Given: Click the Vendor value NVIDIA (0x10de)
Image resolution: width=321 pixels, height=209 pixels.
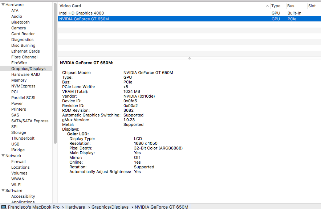Looking at the screenshot, I should [x=139, y=96].
